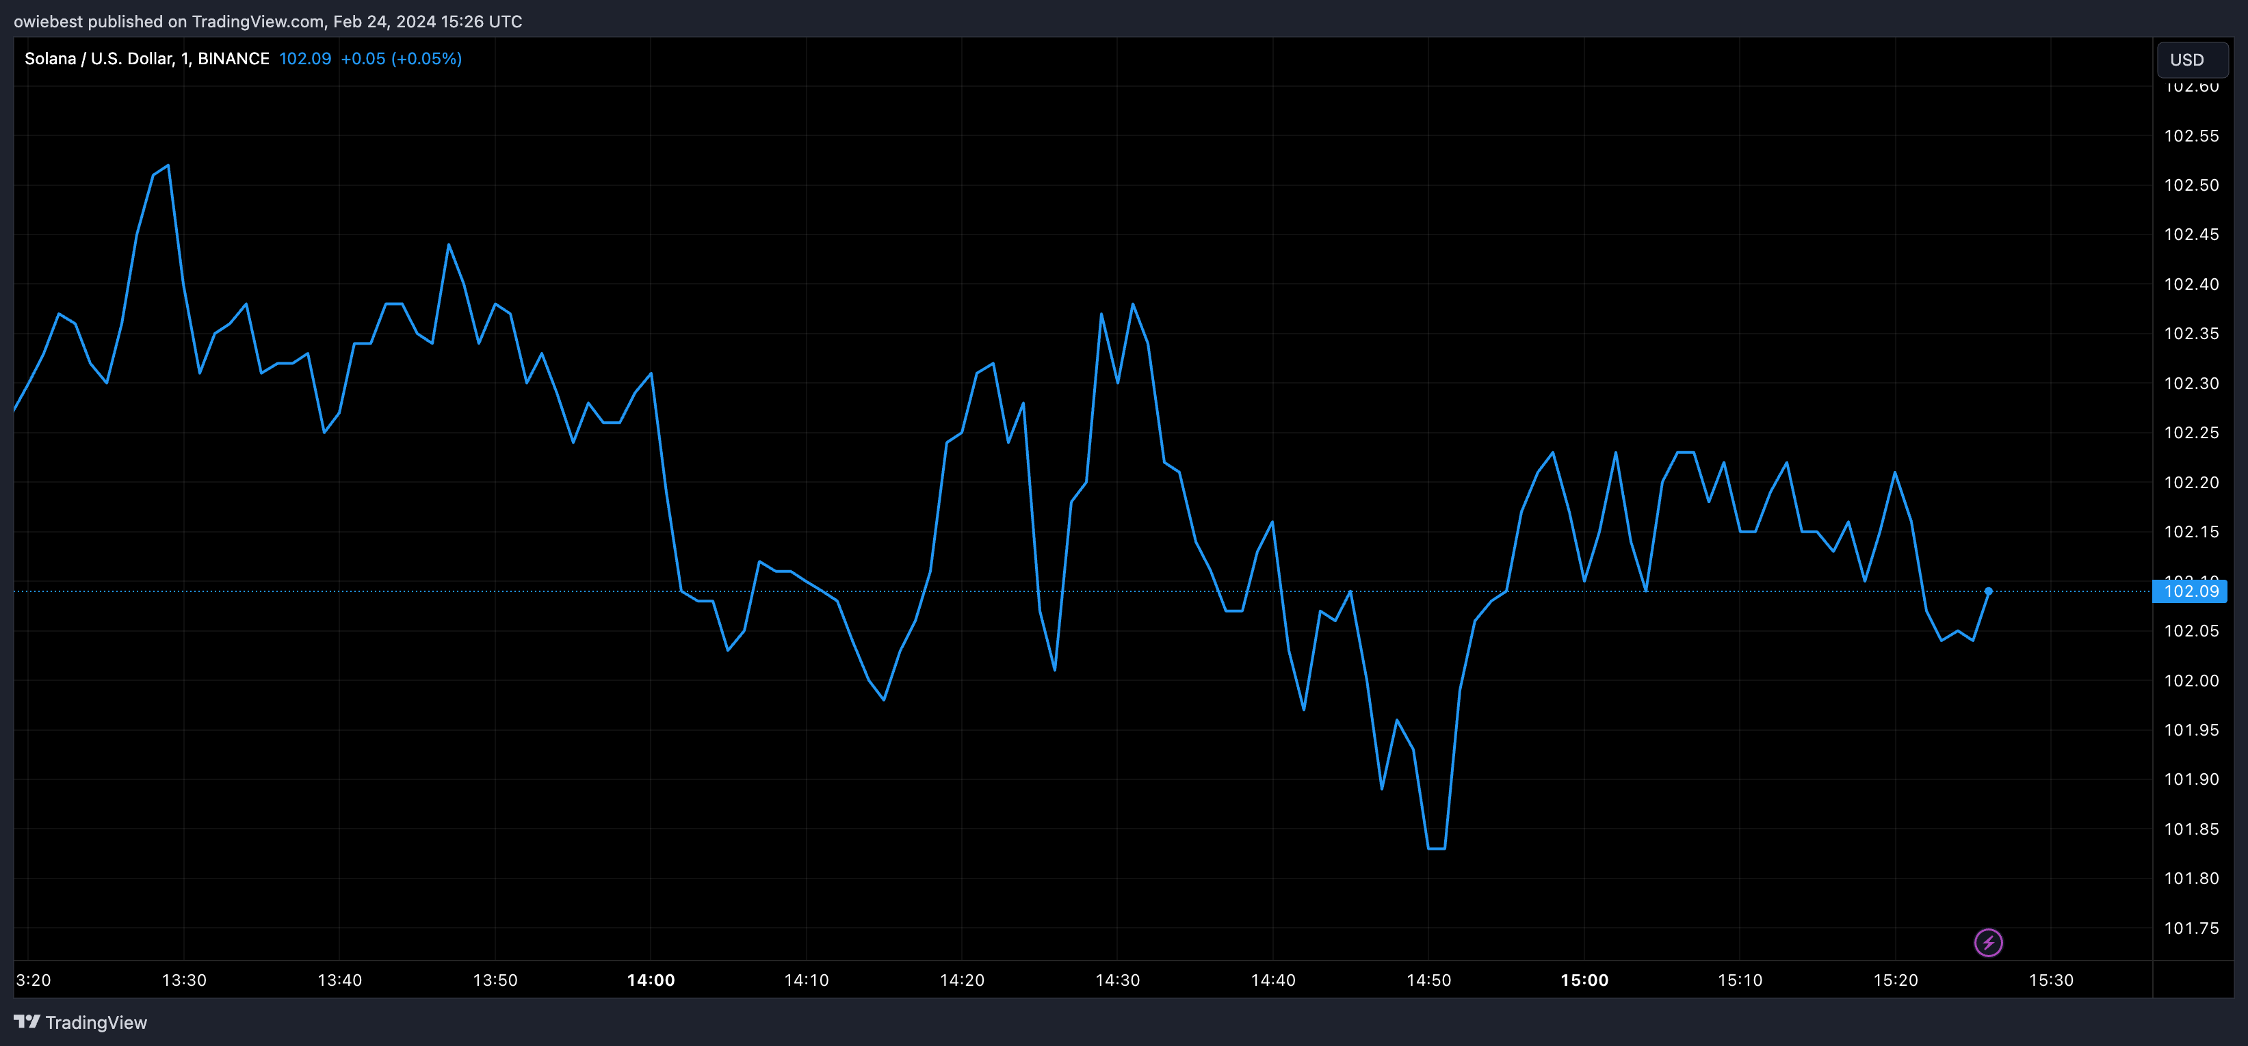Click the 15:30 time axis label
The height and width of the screenshot is (1046, 2248).
(x=2051, y=980)
